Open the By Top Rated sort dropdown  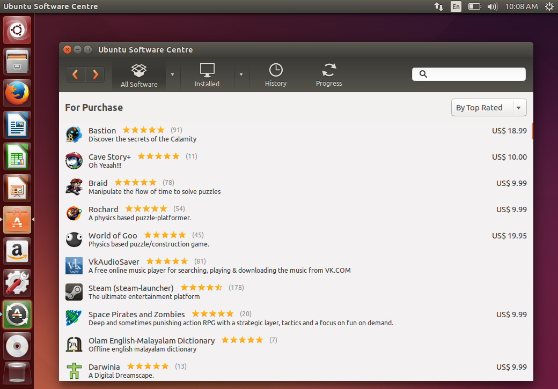489,107
